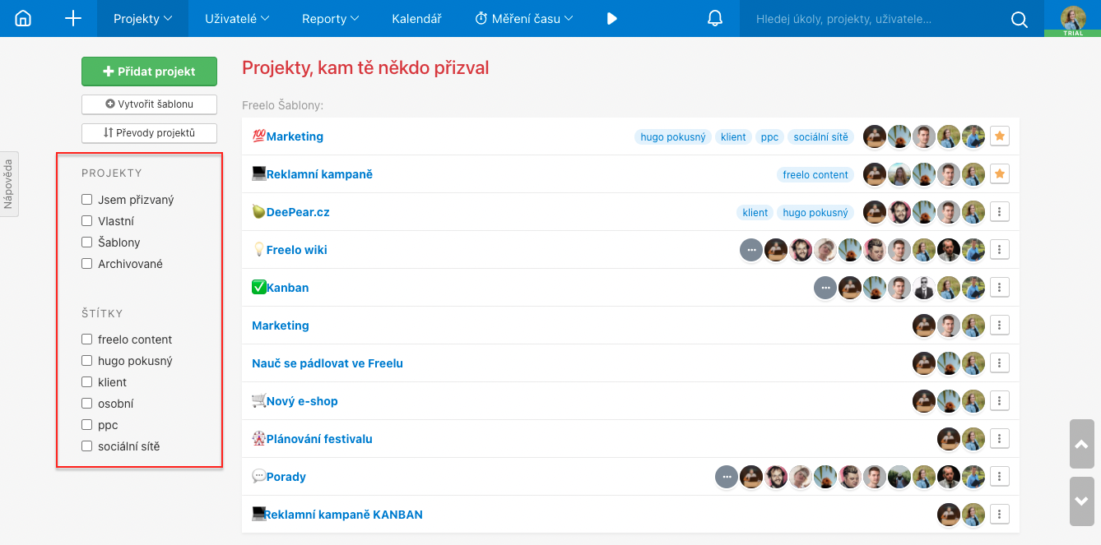Open the Nápověda side tab
This screenshot has width=1101, height=545.
9,184
